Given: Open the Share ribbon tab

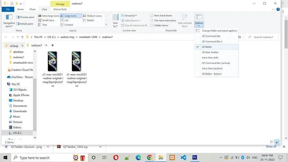Looking at the screenshot, I should tap(33, 9).
